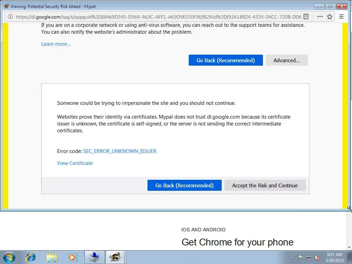Switch to the computer-monitor app in taskbar
This screenshot has width=352, height=264.
point(94,257)
